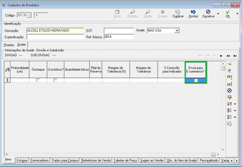The height and width of the screenshot is (167, 242).
Task: Switch to the Produto tab
Action: 9,45
